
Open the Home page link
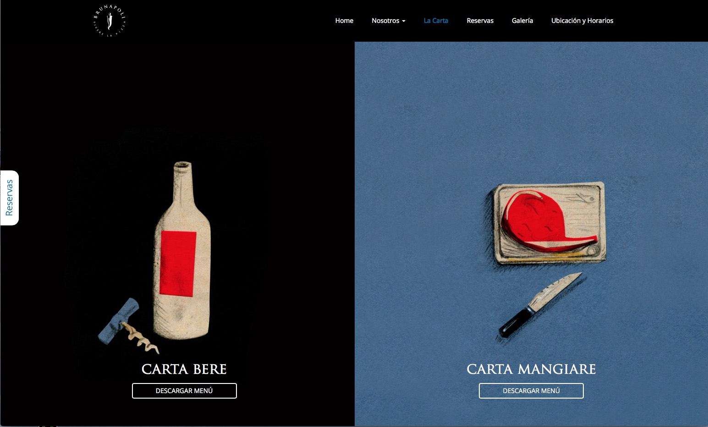pos(344,21)
